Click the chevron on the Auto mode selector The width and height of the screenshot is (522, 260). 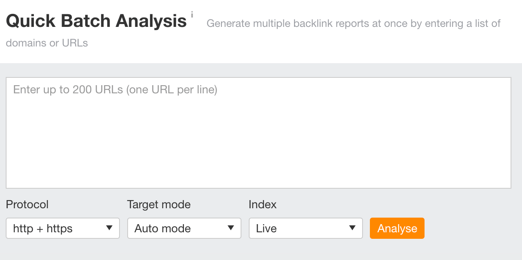[231, 228]
